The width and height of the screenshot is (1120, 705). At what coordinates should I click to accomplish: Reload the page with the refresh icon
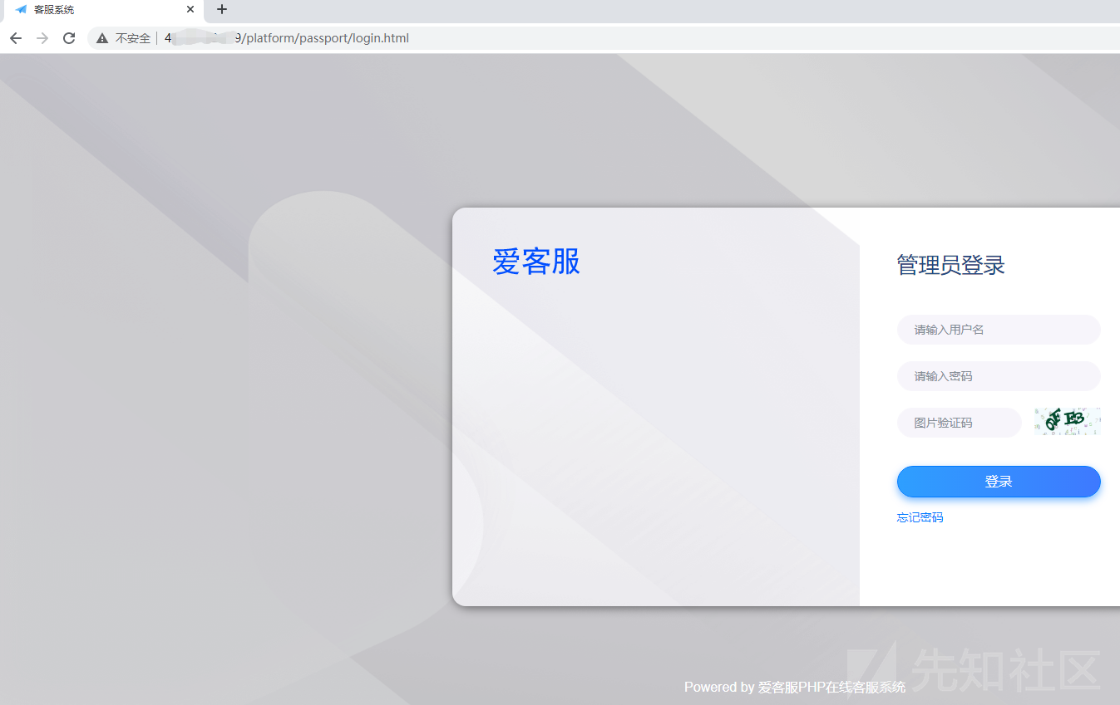[x=70, y=38]
